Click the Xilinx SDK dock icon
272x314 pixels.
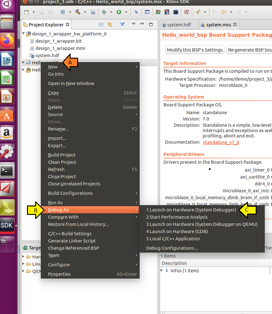click(x=7, y=226)
